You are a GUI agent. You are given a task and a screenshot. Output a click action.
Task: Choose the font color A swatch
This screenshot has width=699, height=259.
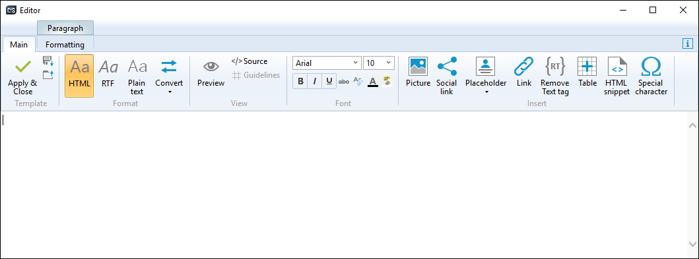tap(373, 82)
